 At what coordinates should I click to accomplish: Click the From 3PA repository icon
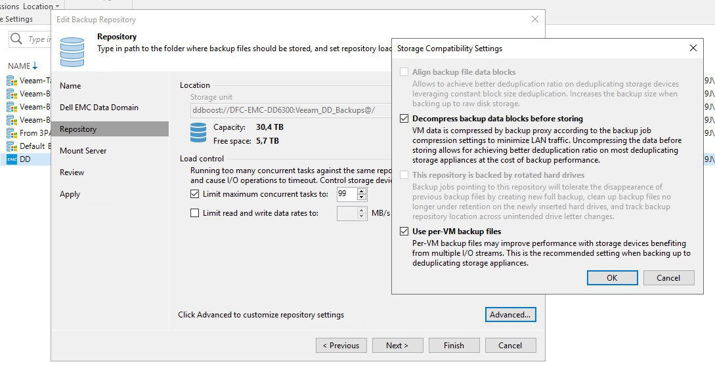11,133
